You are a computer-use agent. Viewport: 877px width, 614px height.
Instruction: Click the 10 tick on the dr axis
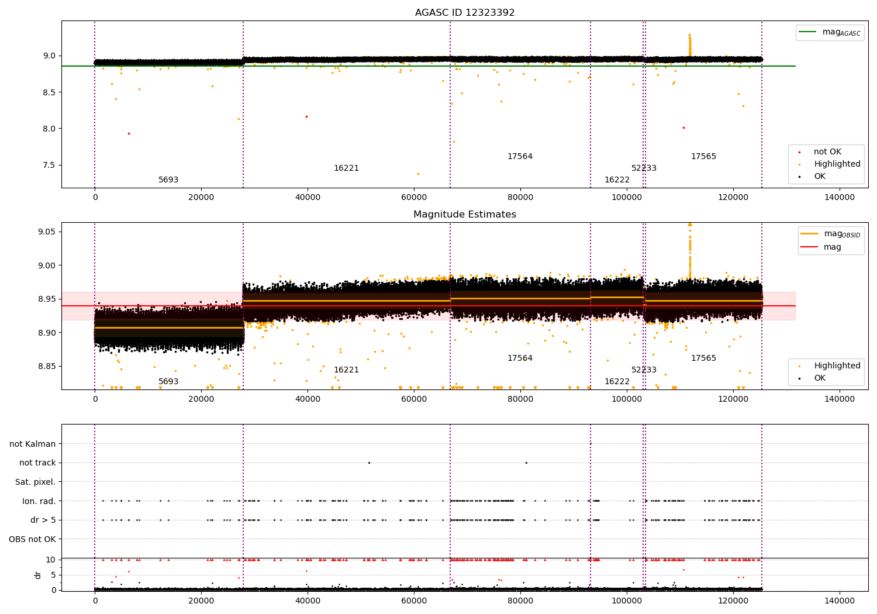pyautogui.click(x=51, y=560)
